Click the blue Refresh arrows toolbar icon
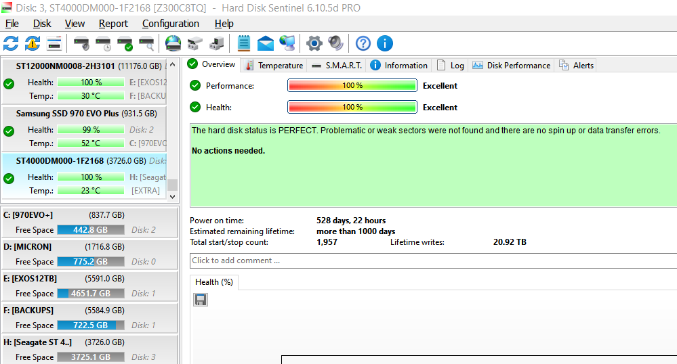The width and height of the screenshot is (677, 364). (11, 43)
